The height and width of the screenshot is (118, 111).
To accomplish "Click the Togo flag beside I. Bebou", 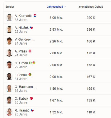I will [x=30, y=75].
